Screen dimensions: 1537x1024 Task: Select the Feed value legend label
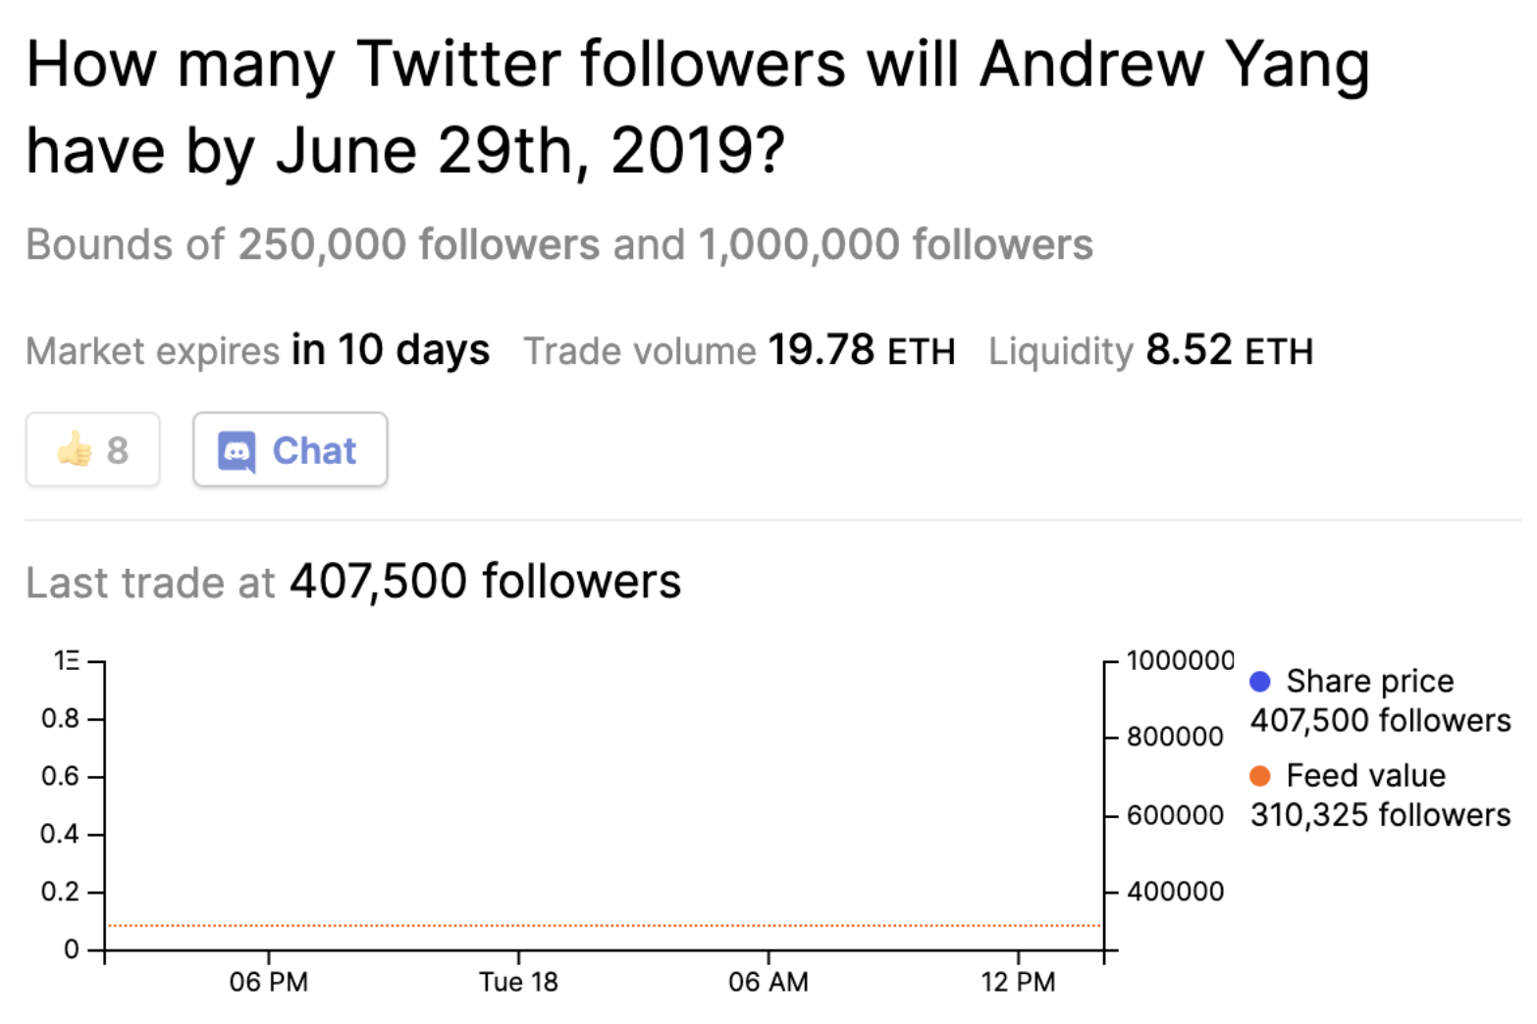[x=1365, y=776]
